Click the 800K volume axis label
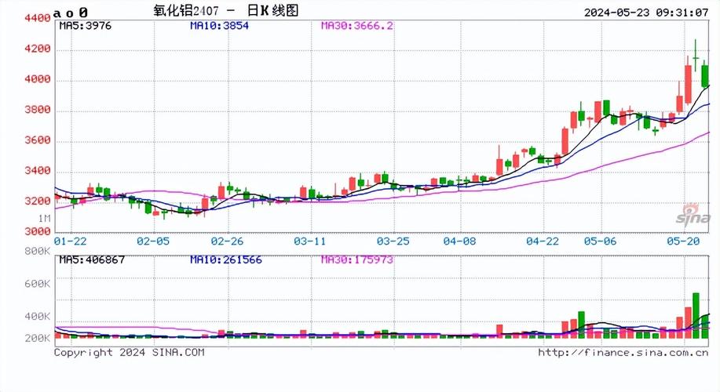 (37, 251)
